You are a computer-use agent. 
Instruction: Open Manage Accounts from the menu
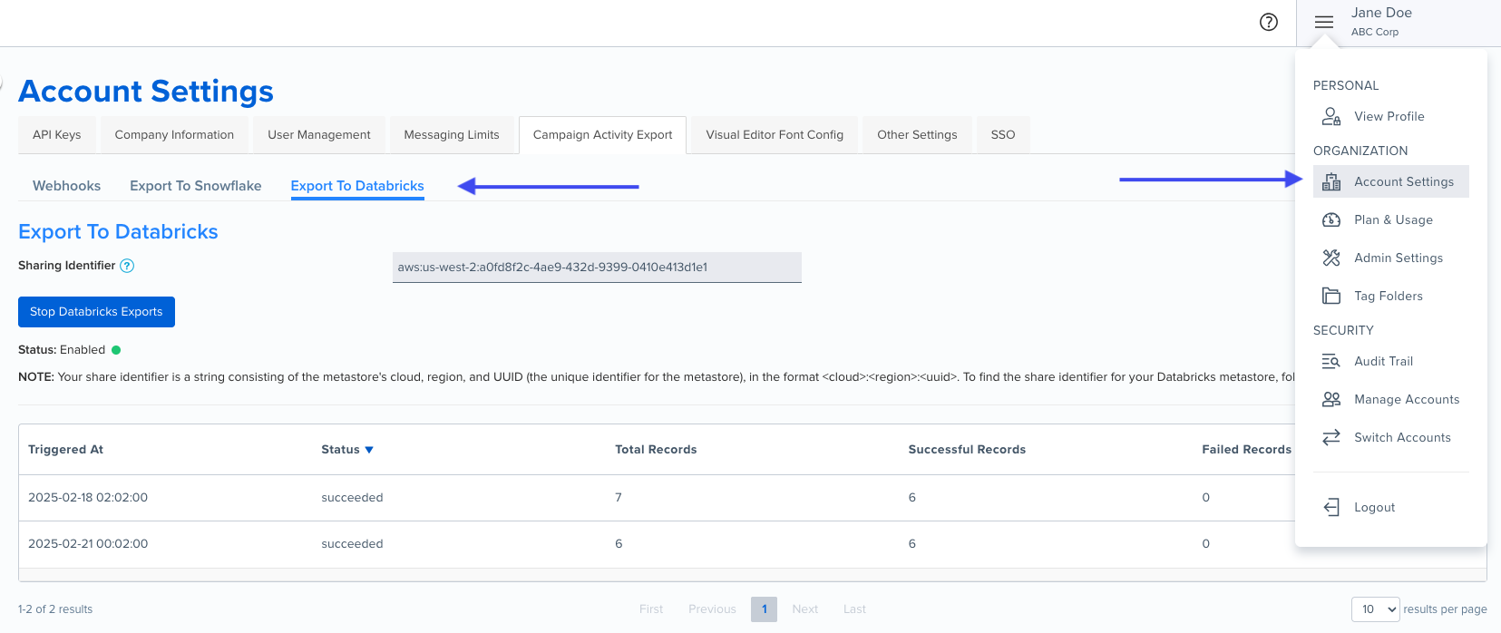tap(1406, 399)
